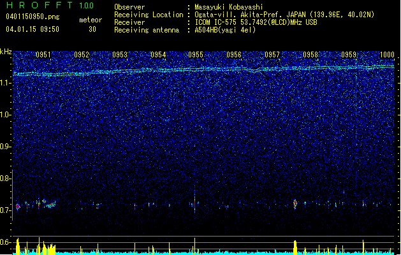The width and height of the screenshot is (401, 255).
Task: Click the 1000 time marker
Action: click(387, 55)
